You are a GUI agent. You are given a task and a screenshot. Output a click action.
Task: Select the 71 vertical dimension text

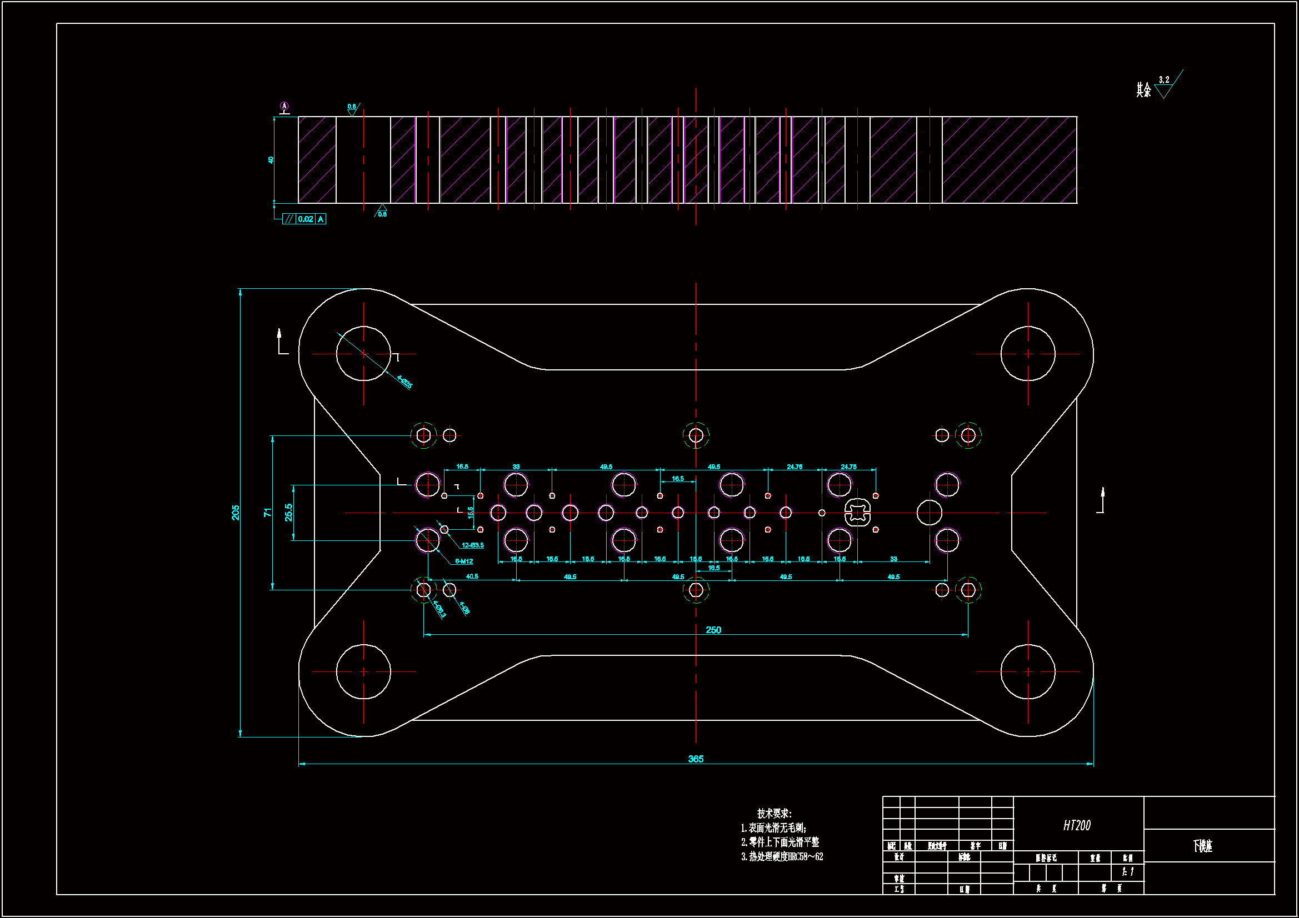268,513
